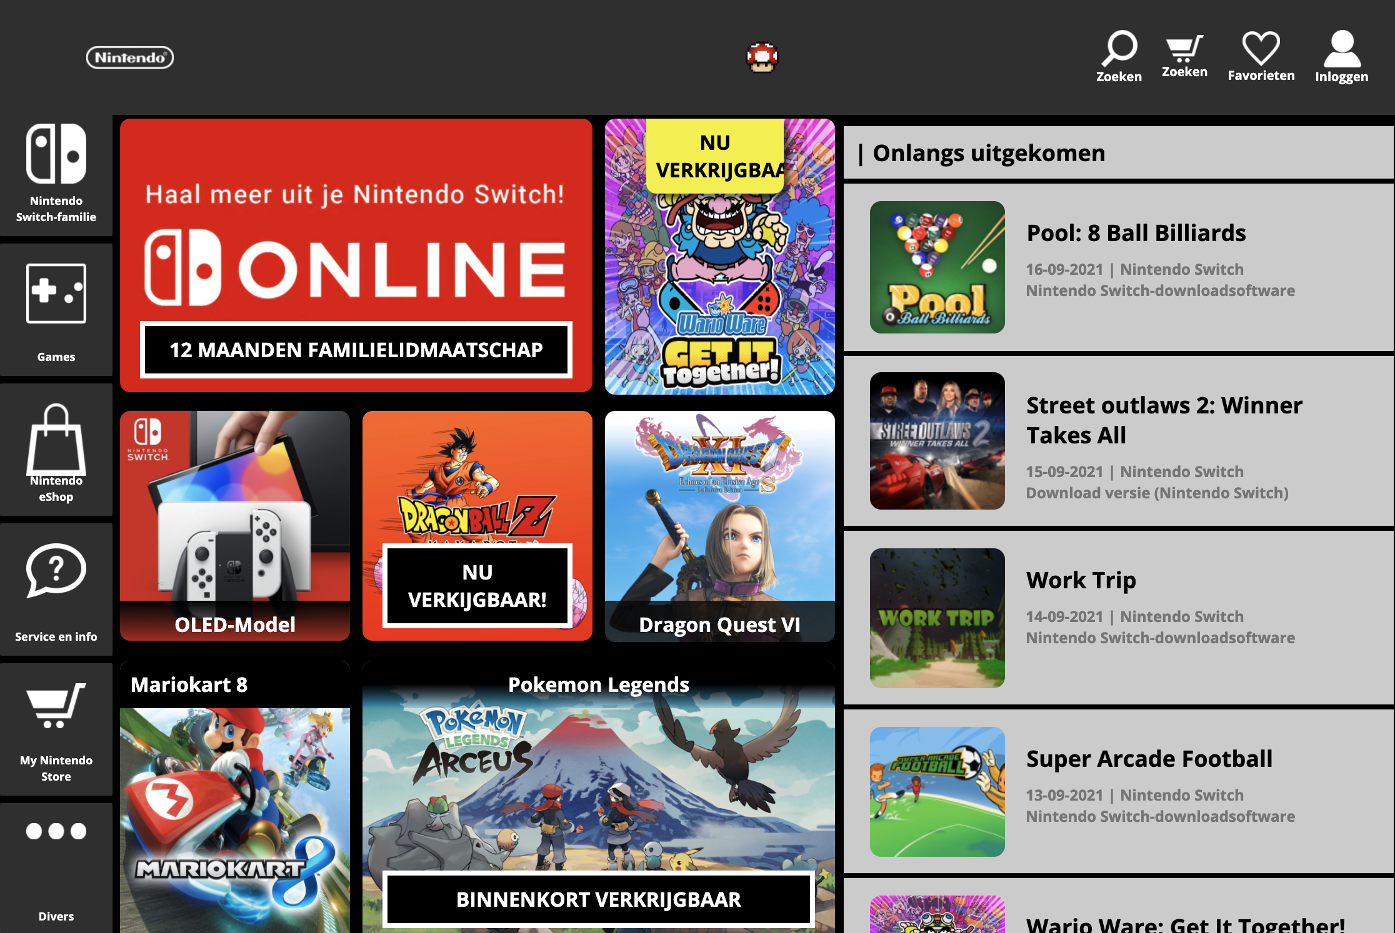Go to Nintendo logo home
1395x933 pixels.
pos(130,57)
